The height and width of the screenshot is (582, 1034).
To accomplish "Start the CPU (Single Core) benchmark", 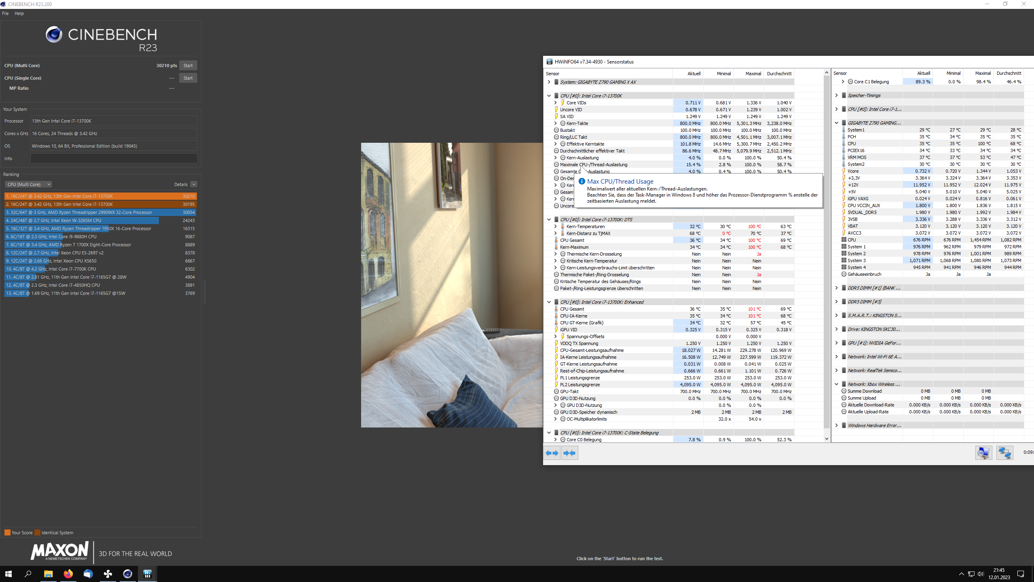I will pyautogui.click(x=188, y=78).
